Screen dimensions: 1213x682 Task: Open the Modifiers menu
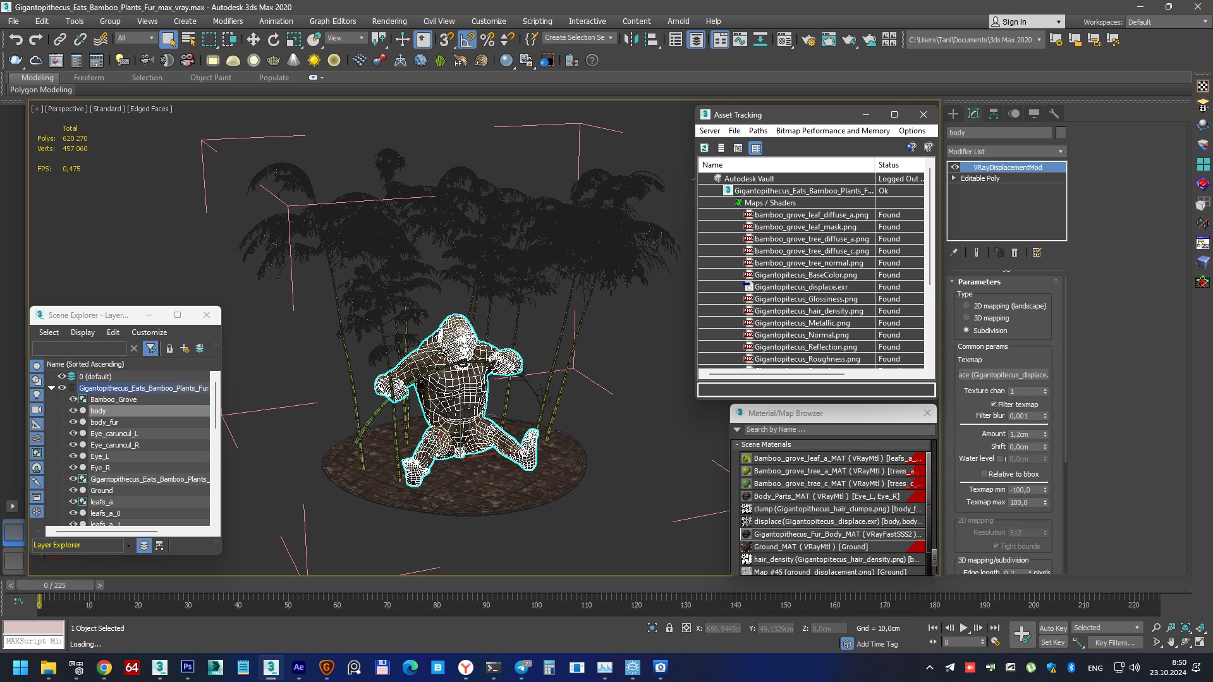point(228,21)
